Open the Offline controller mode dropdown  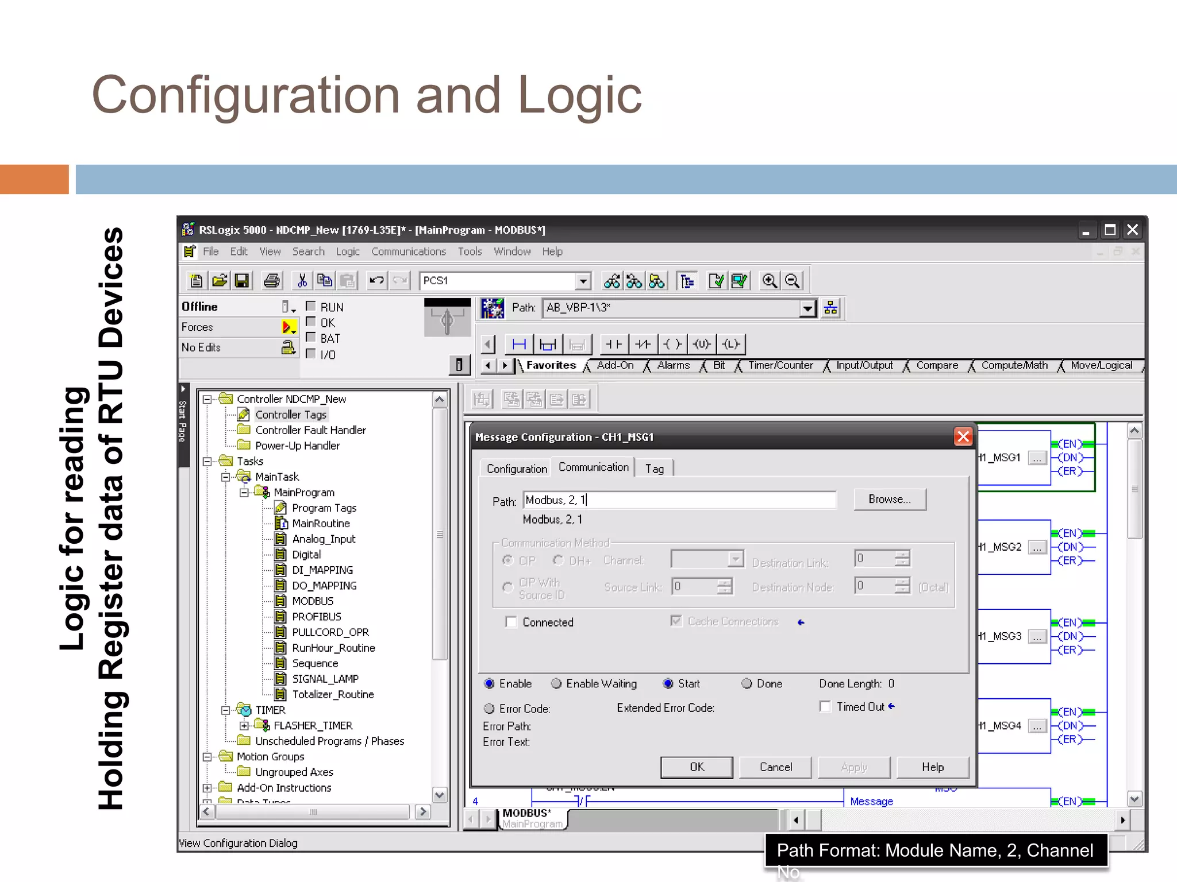coord(288,307)
